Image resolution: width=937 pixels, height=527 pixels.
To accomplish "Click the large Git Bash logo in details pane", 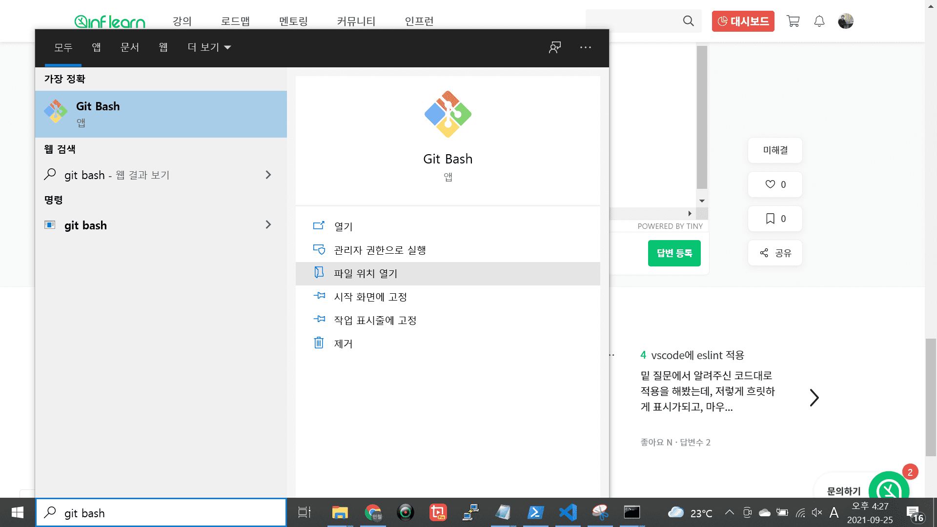I will (x=448, y=114).
